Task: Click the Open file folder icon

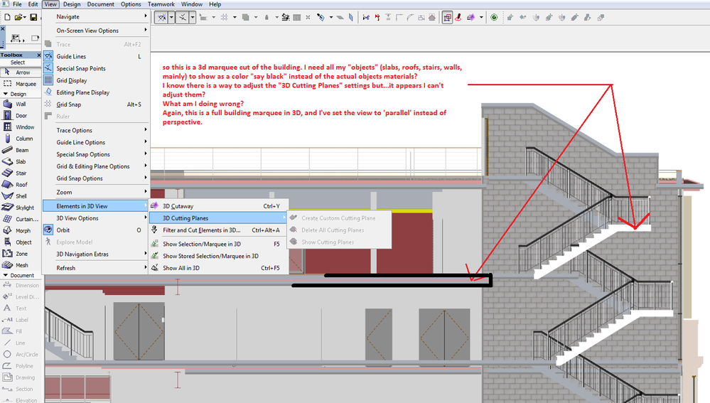Action: [x=20, y=17]
